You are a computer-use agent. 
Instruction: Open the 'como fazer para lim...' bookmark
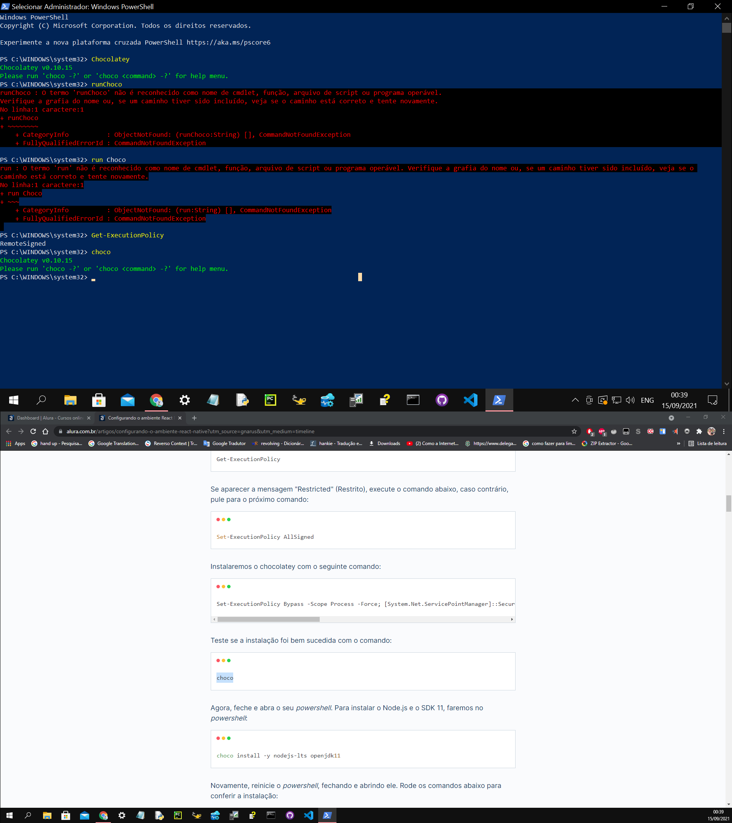tap(549, 443)
